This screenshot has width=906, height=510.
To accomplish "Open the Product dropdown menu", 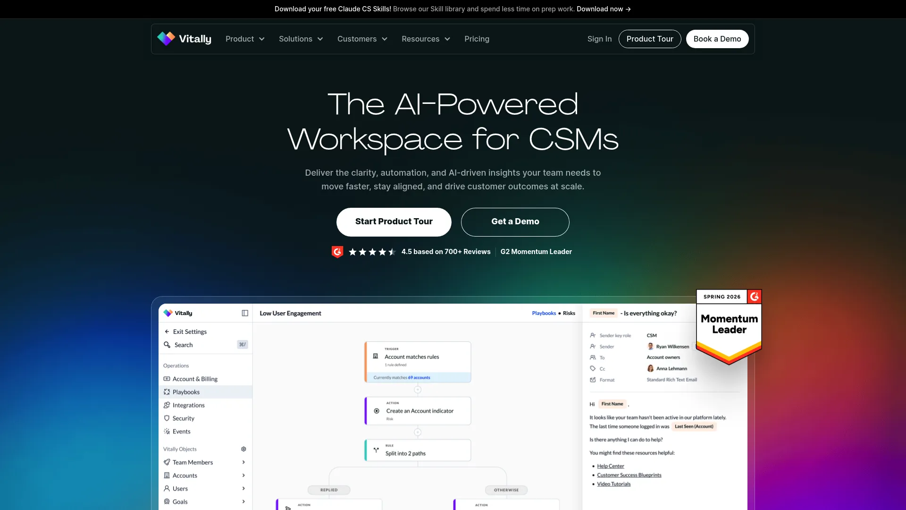I will 245,39.
